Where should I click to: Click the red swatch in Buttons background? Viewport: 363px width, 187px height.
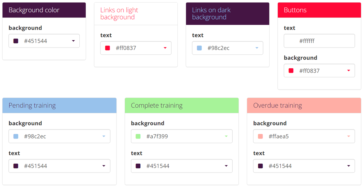pyautogui.click(x=291, y=71)
